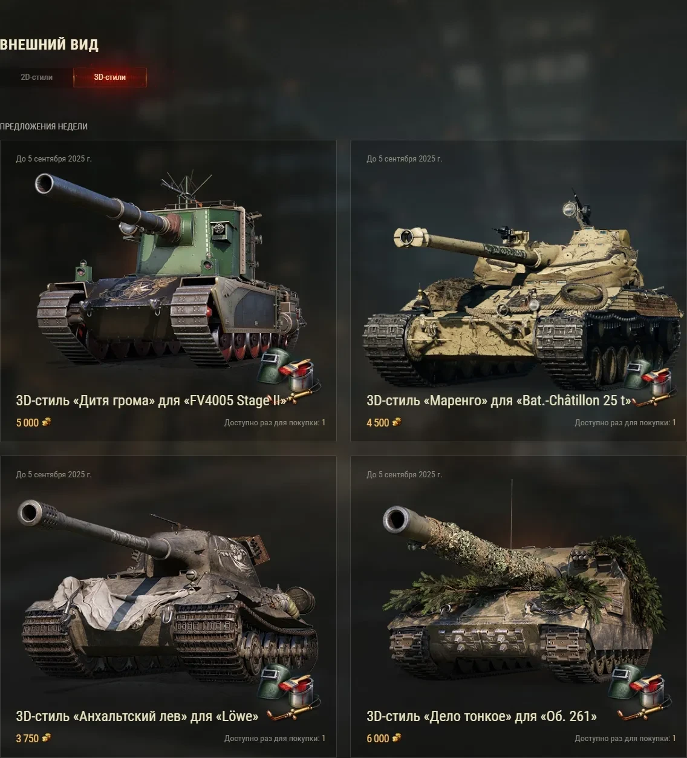Click the 6 000 gold price label

coord(378,738)
